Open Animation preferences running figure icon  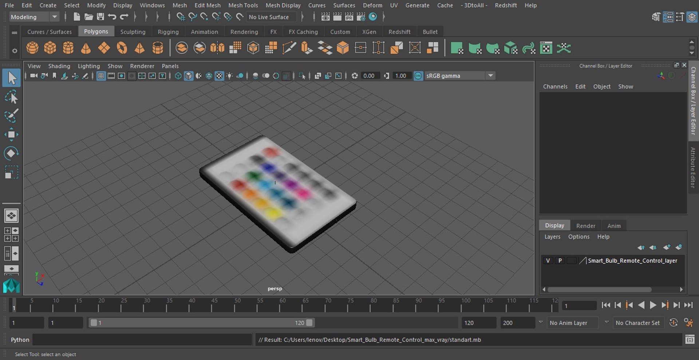688,323
